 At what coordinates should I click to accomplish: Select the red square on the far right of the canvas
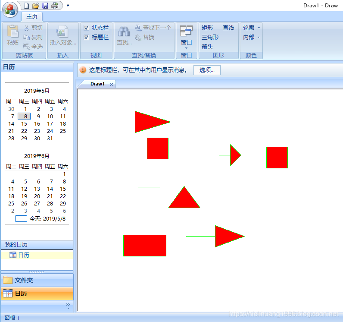click(x=277, y=158)
